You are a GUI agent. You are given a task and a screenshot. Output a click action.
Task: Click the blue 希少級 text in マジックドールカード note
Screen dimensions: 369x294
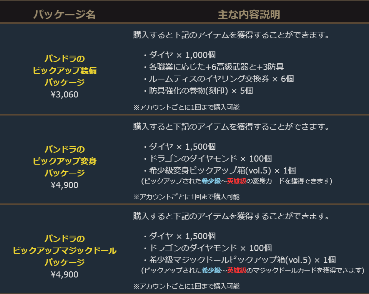pos(211,271)
